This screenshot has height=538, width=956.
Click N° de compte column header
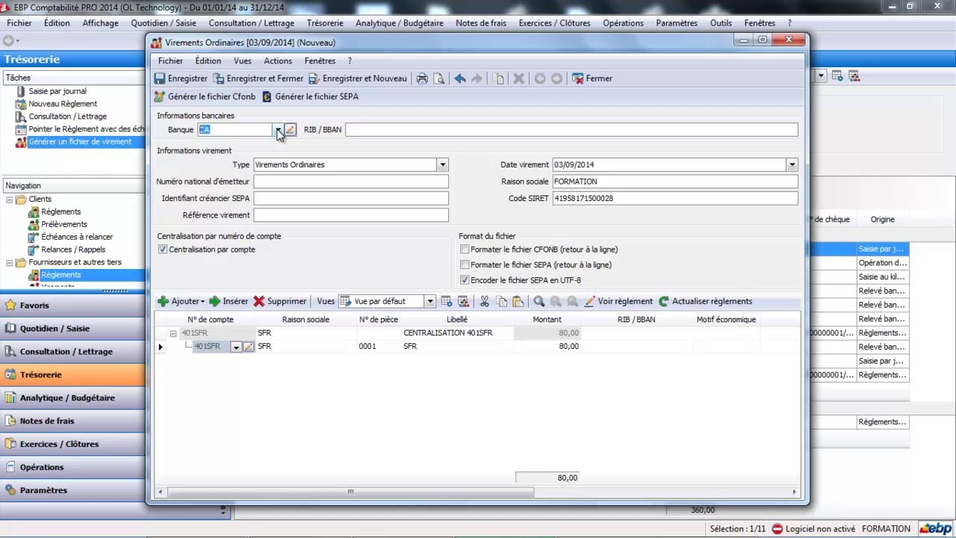click(211, 319)
